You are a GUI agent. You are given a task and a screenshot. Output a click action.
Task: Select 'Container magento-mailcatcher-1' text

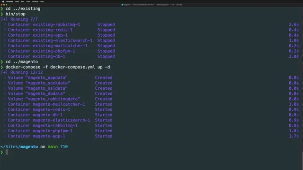(46, 104)
